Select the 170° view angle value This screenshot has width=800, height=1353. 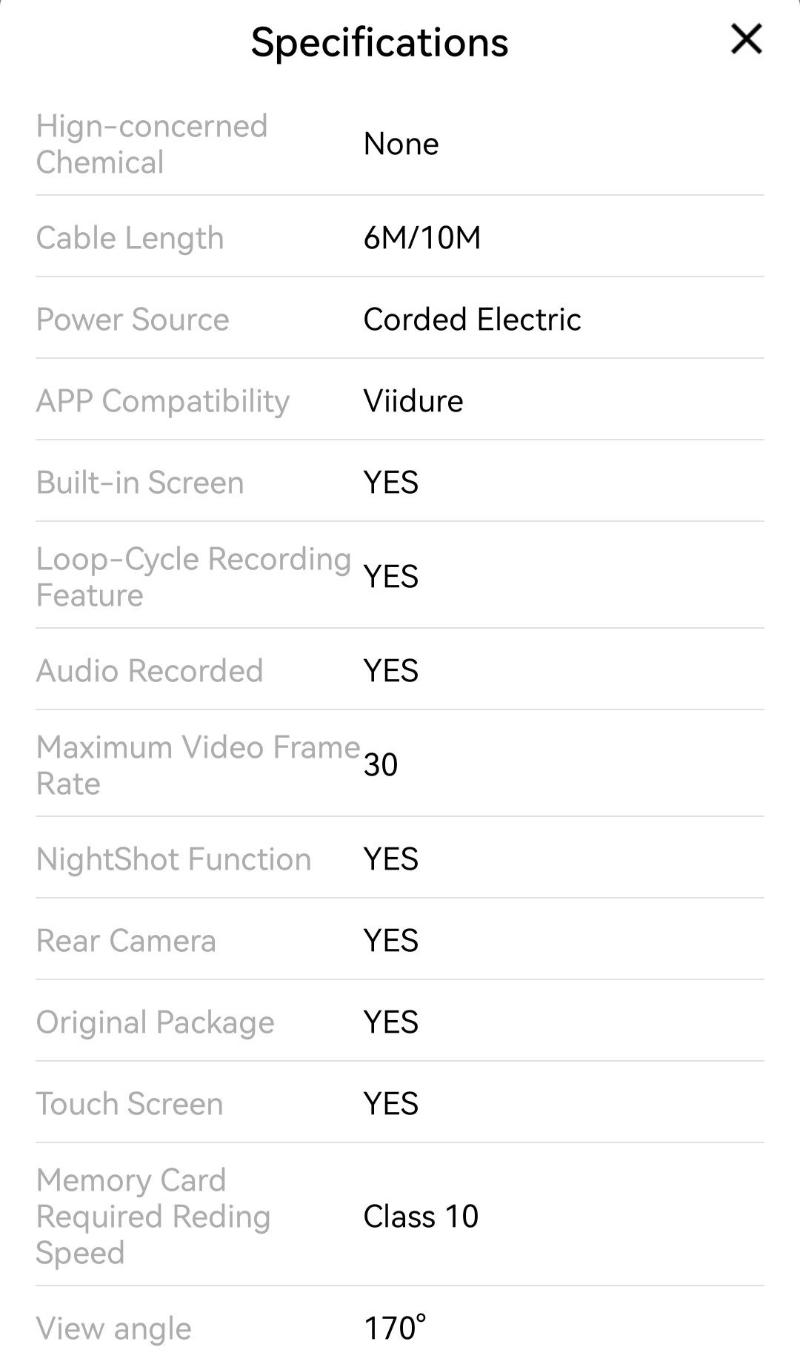coord(395,1328)
